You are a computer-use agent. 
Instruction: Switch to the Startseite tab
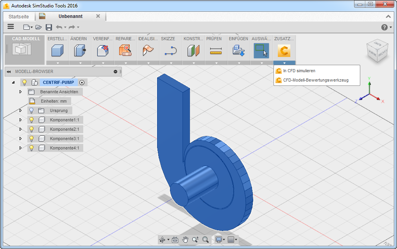[x=19, y=17]
